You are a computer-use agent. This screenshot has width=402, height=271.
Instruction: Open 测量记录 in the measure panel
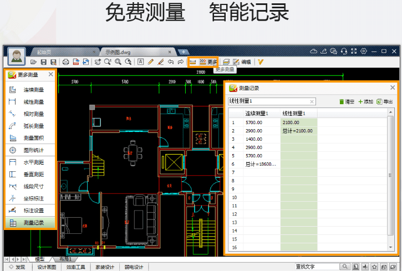(x=30, y=223)
